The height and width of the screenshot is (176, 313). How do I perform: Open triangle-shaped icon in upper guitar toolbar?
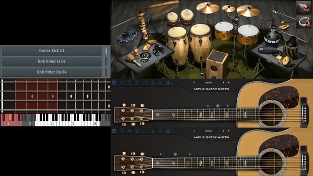click(x=153, y=83)
